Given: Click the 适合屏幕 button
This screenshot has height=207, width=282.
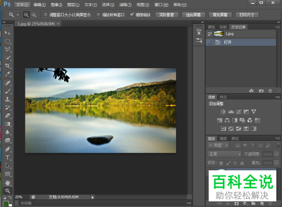Looking at the screenshot, I should tap(193, 15).
